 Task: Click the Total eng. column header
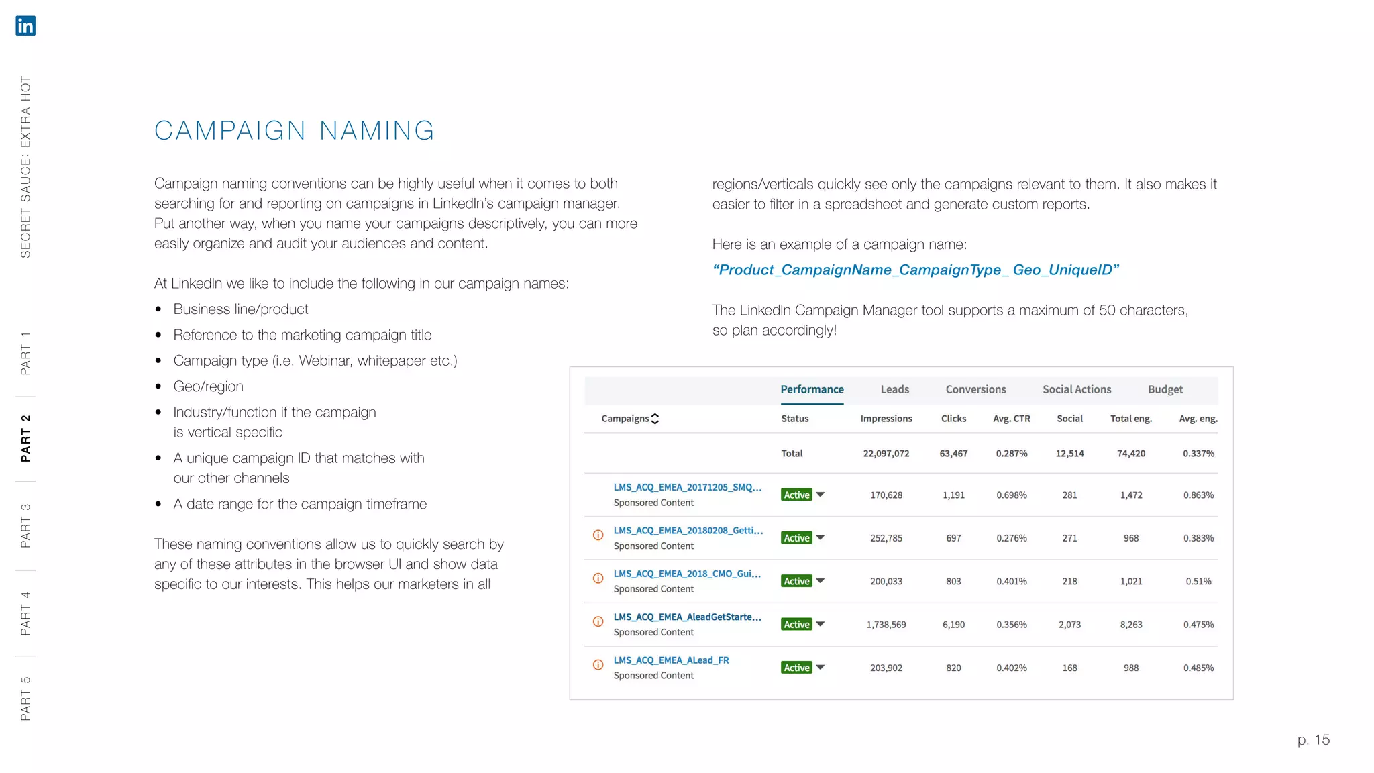(x=1131, y=419)
